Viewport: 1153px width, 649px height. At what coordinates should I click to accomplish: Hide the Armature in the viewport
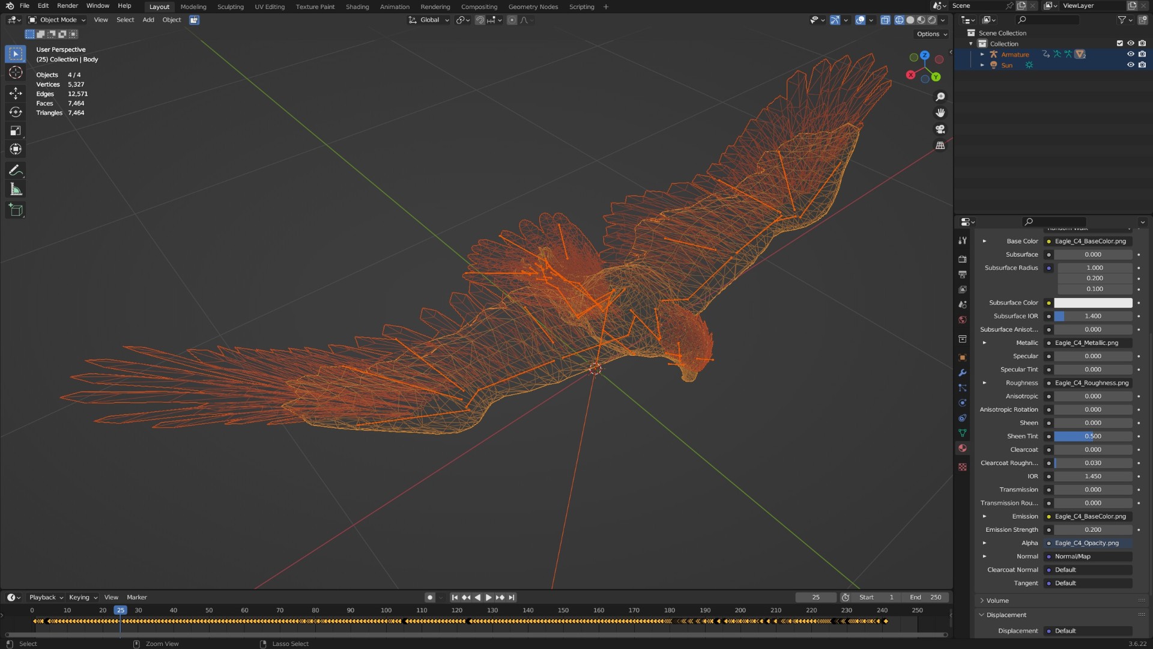pos(1130,54)
